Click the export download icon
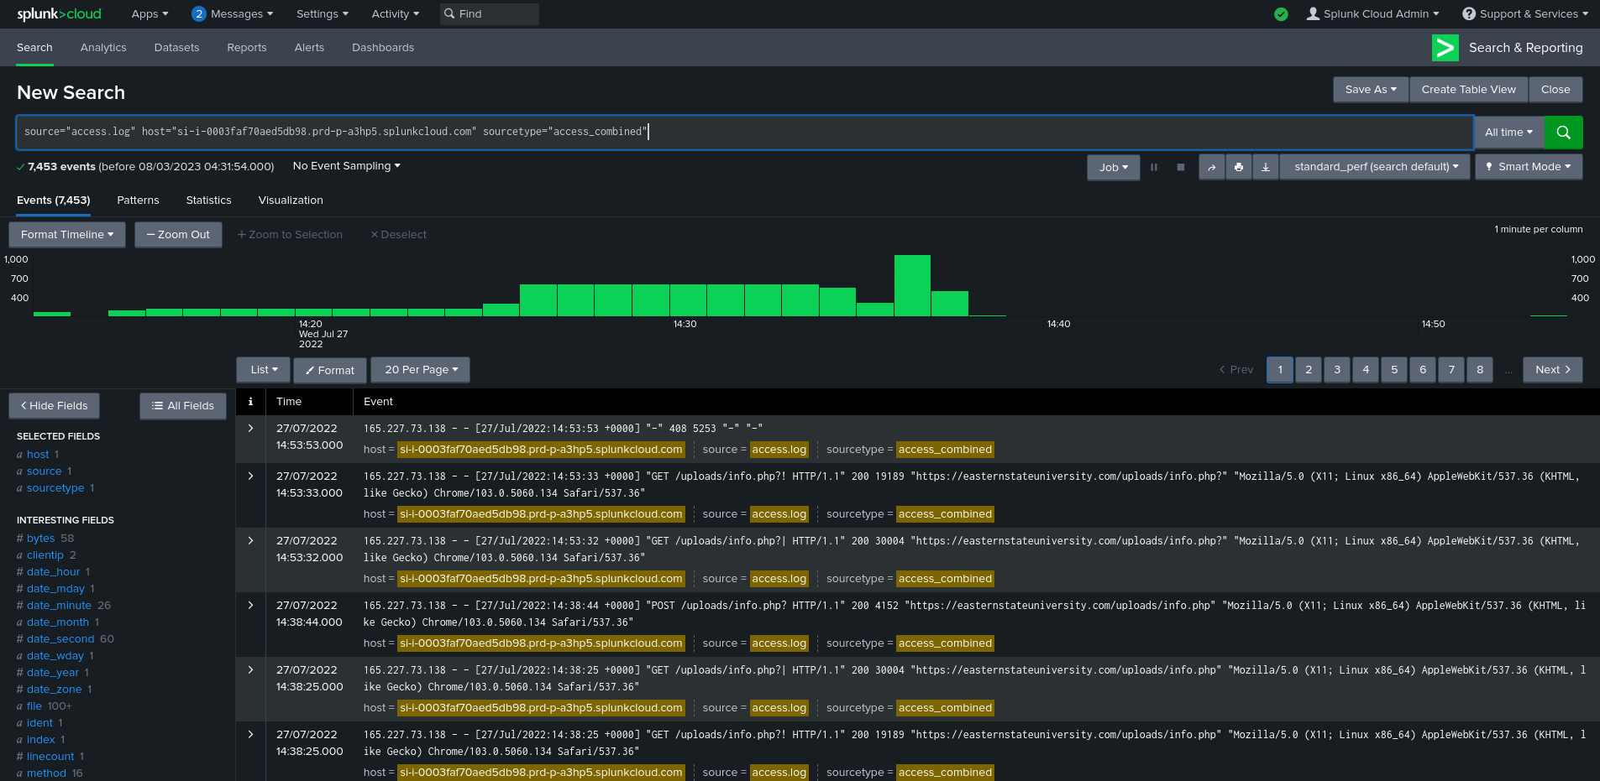The height and width of the screenshot is (781, 1600). pos(1266,167)
